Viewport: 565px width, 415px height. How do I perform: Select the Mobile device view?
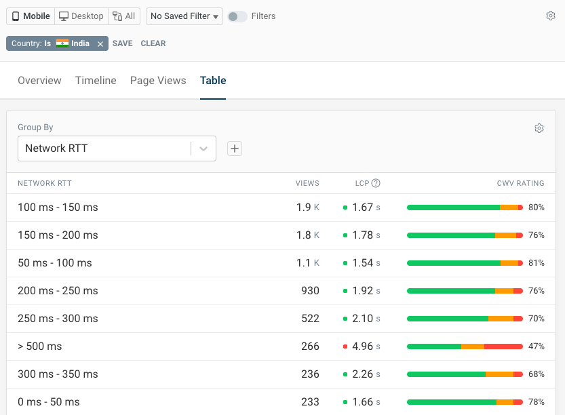(31, 16)
